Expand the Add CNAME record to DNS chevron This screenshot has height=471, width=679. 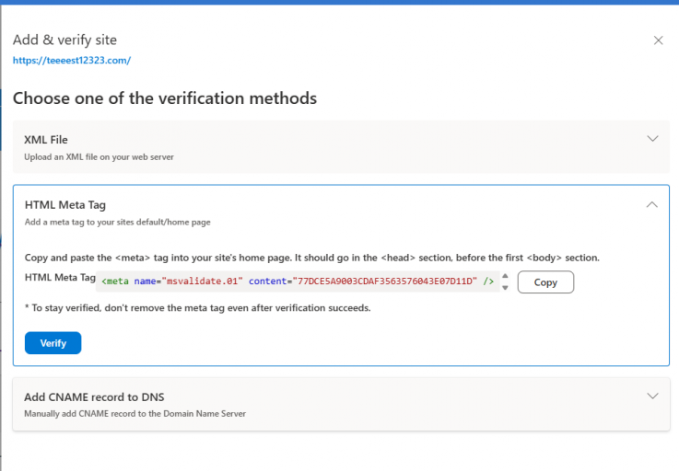[x=652, y=396]
